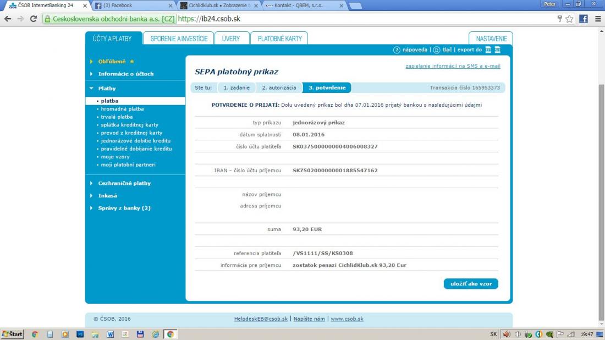Open splátka kreditnej karty
The width and height of the screenshot is (605, 340).
pyautogui.click(x=129, y=125)
